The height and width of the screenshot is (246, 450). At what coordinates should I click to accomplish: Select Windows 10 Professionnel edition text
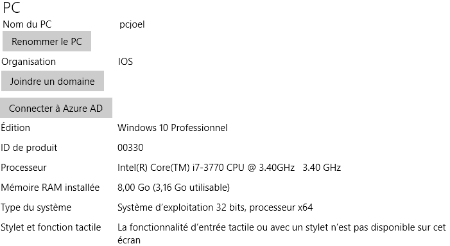coord(173,128)
